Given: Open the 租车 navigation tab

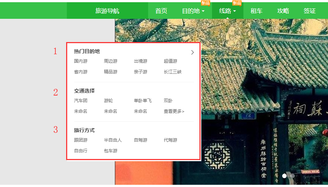Looking at the screenshot, I should point(256,11).
